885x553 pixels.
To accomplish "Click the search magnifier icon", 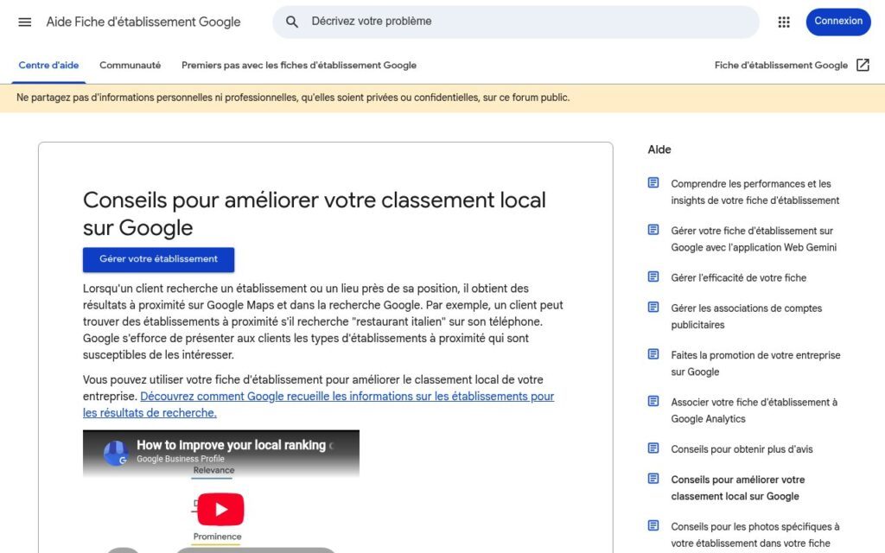I will 292,22.
